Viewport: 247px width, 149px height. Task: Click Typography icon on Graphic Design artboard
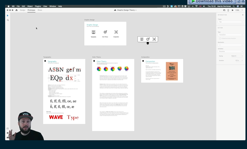[93, 32]
